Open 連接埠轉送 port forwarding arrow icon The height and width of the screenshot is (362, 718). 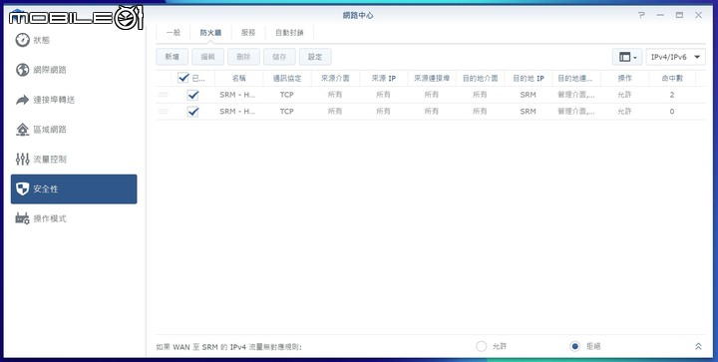click(x=22, y=100)
